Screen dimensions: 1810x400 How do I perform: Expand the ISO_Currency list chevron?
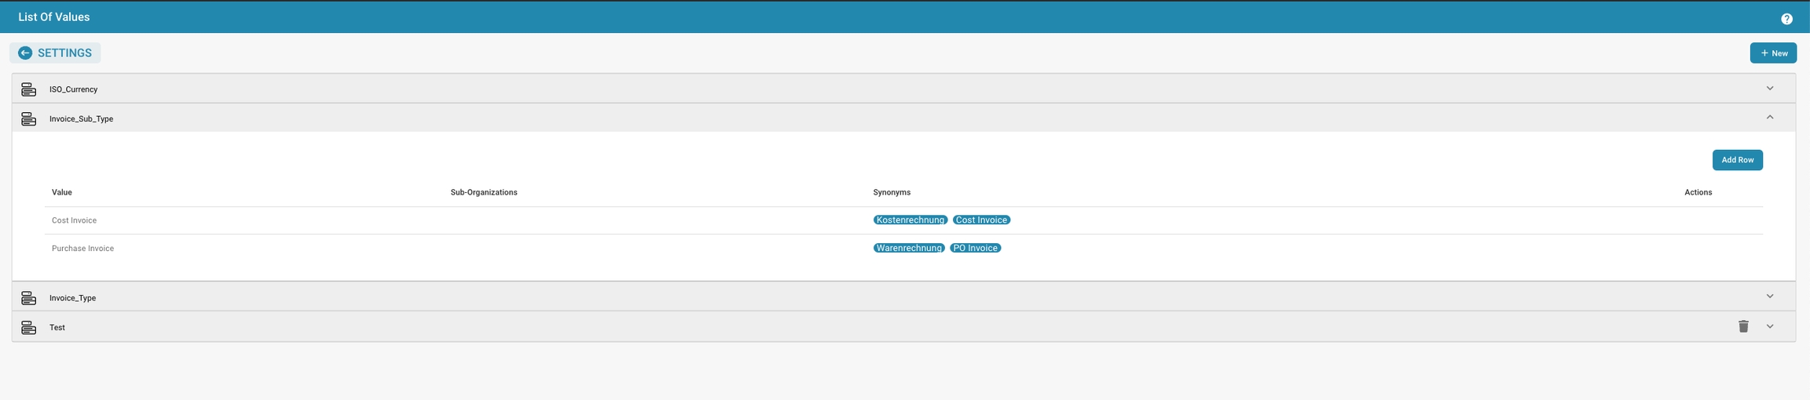1770,89
